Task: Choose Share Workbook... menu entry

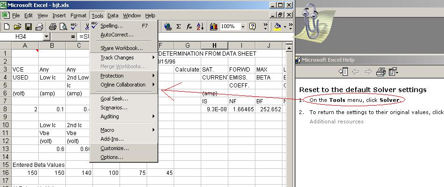Action: click(x=123, y=49)
